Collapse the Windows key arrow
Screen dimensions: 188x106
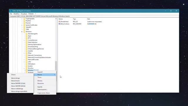click(x=22, y=32)
